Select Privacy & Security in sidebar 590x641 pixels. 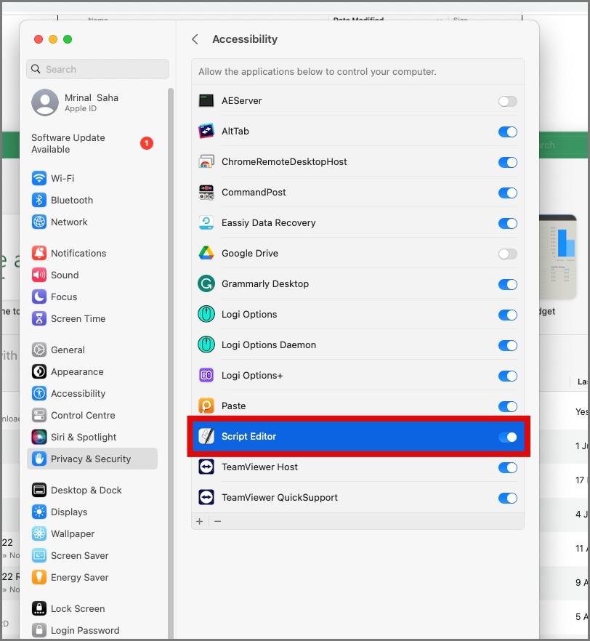click(x=92, y=459)
